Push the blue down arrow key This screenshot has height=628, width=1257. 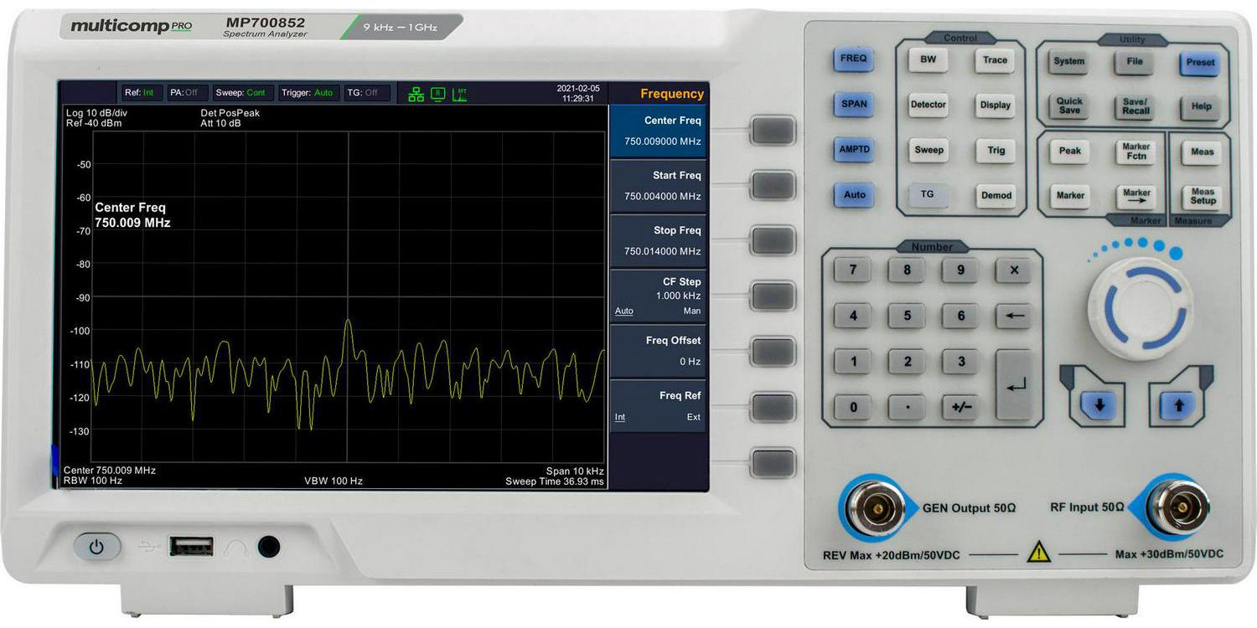click(x=1099, y=406)
